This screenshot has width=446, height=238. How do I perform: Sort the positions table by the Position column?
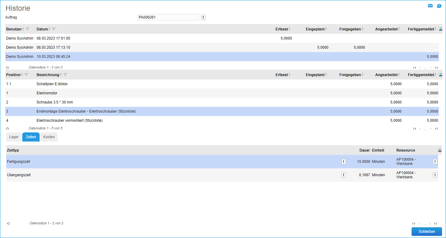pos(13,75)
